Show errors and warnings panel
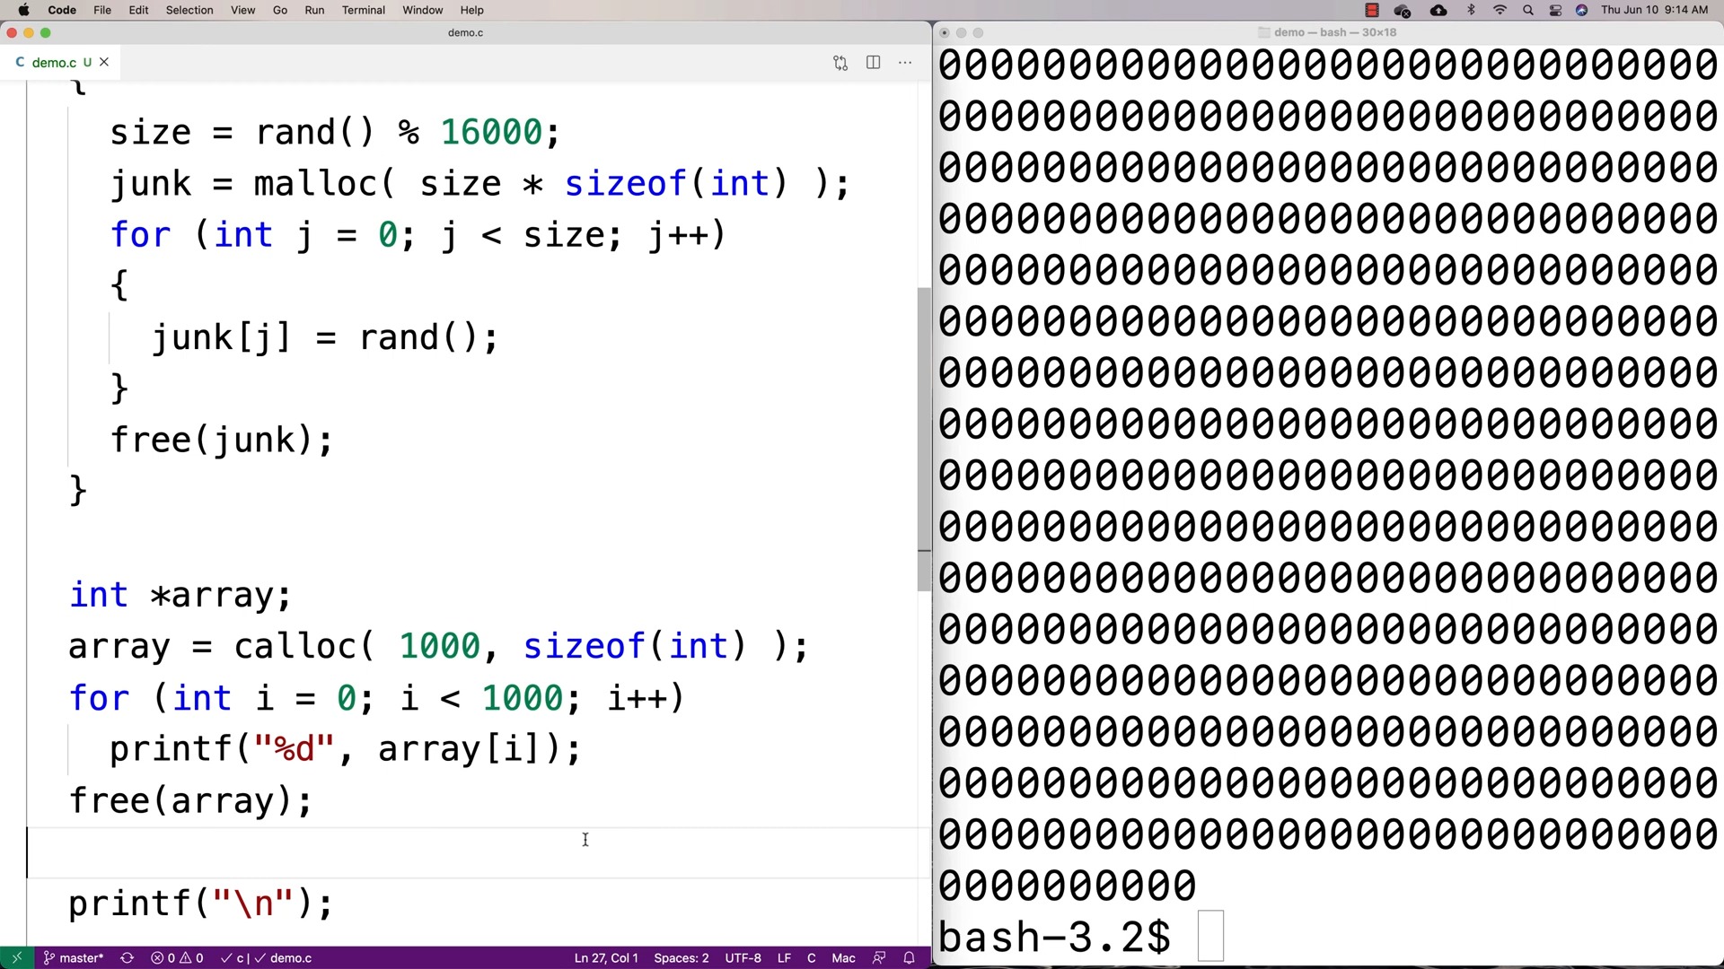Screen dimensions: 1724x969 [177, 957]
